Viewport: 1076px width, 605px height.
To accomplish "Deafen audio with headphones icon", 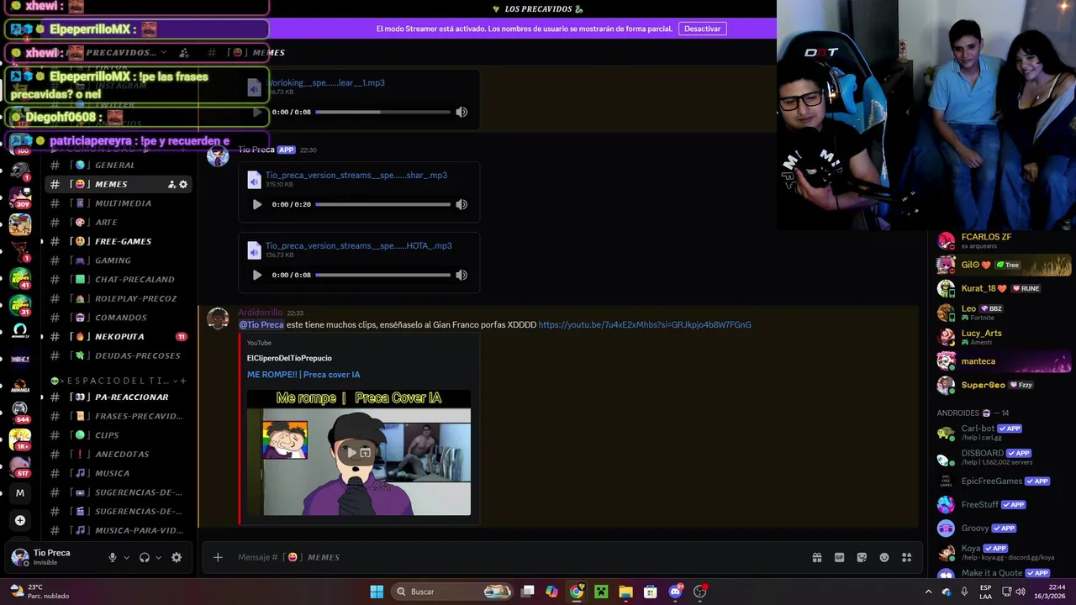I will point(145,557).
